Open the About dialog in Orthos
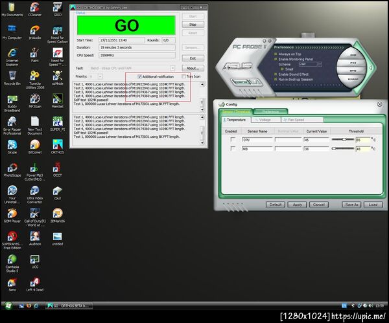This screenshot has height=323, width=389. (193, 68)
